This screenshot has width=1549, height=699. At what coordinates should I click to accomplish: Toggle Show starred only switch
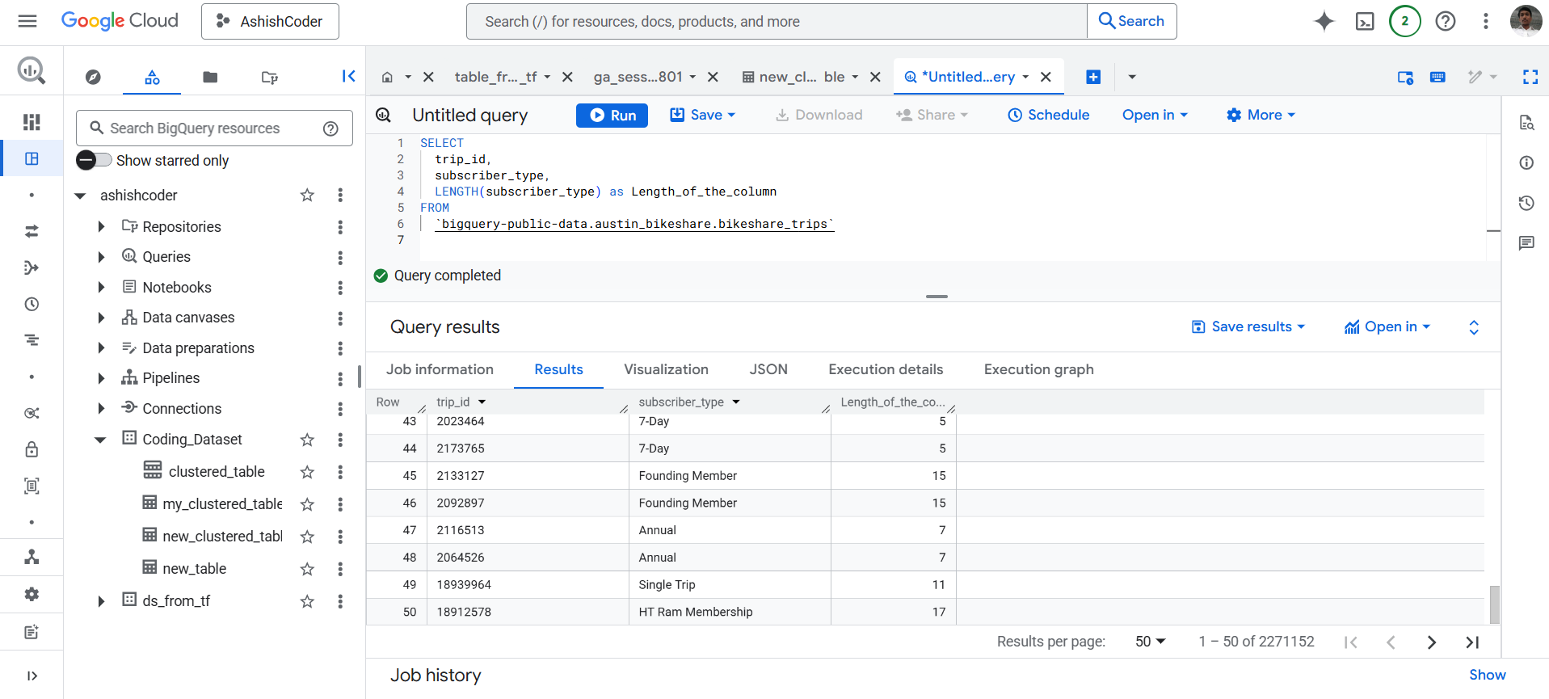click(94, 160)
